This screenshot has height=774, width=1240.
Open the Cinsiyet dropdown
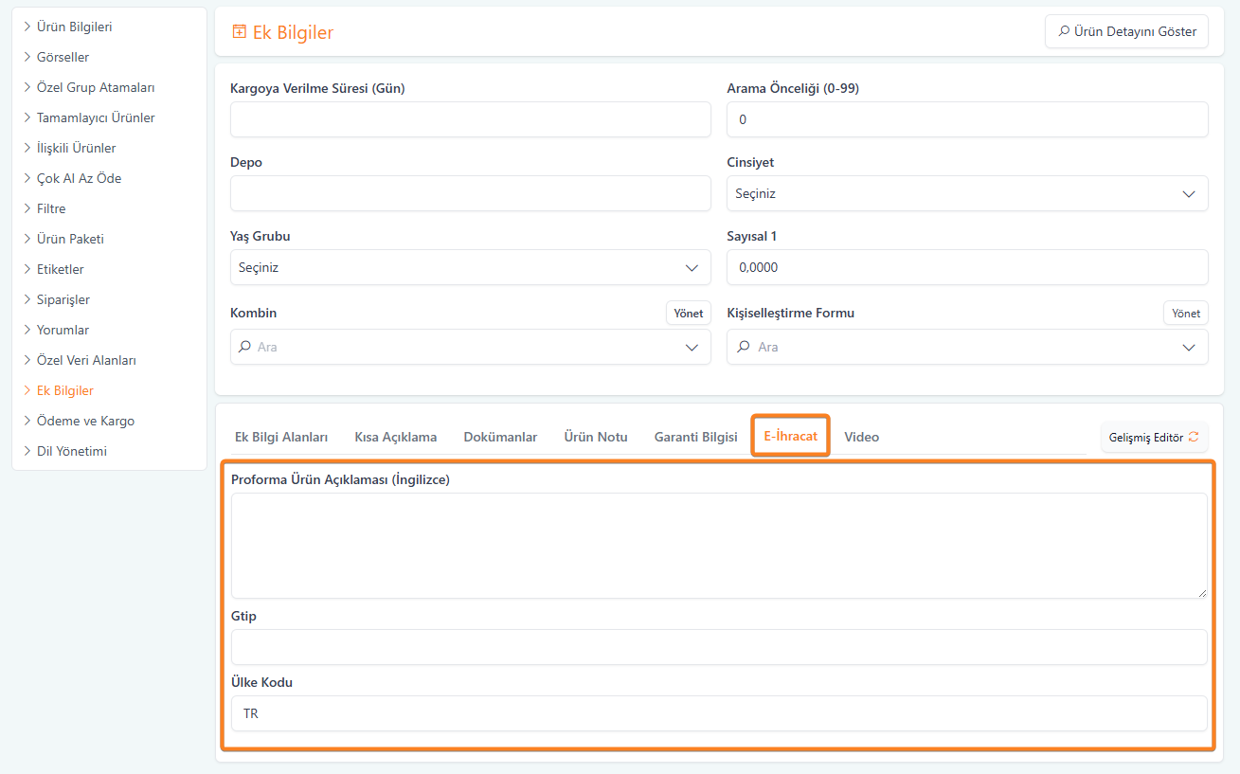point(967,193)
